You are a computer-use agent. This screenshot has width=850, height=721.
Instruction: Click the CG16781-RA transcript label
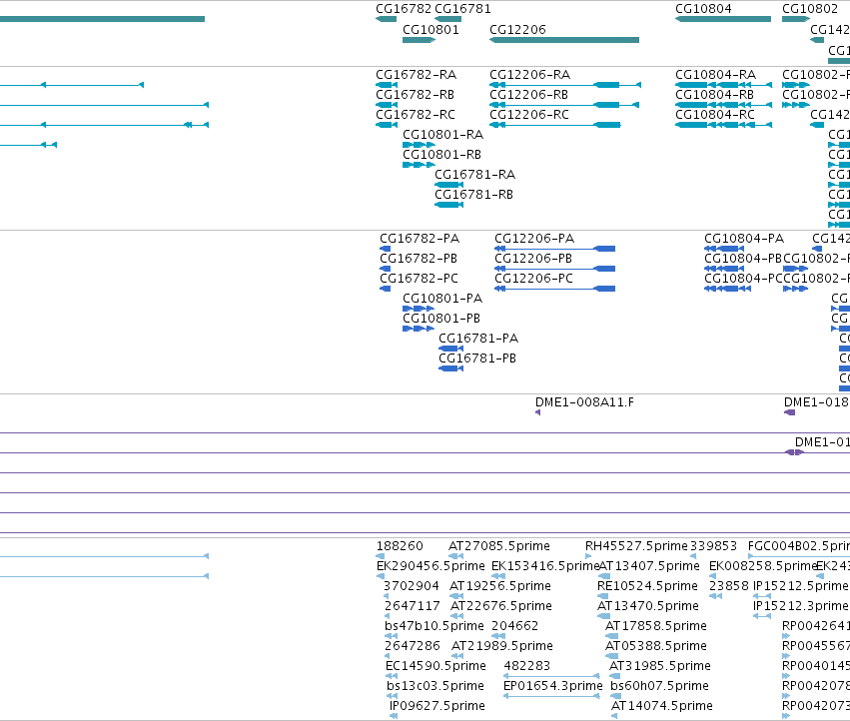[x=474, y=175]
